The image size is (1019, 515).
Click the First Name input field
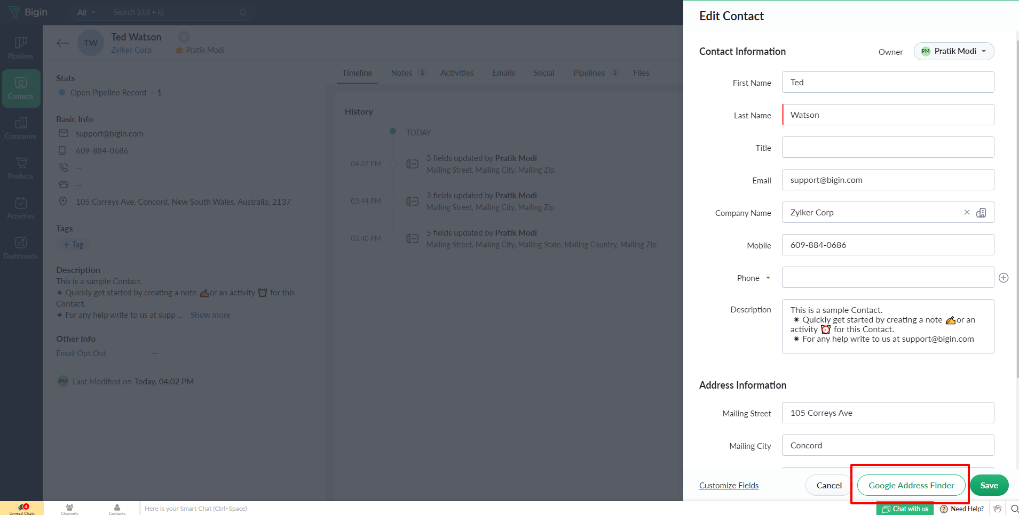[888, 82]
